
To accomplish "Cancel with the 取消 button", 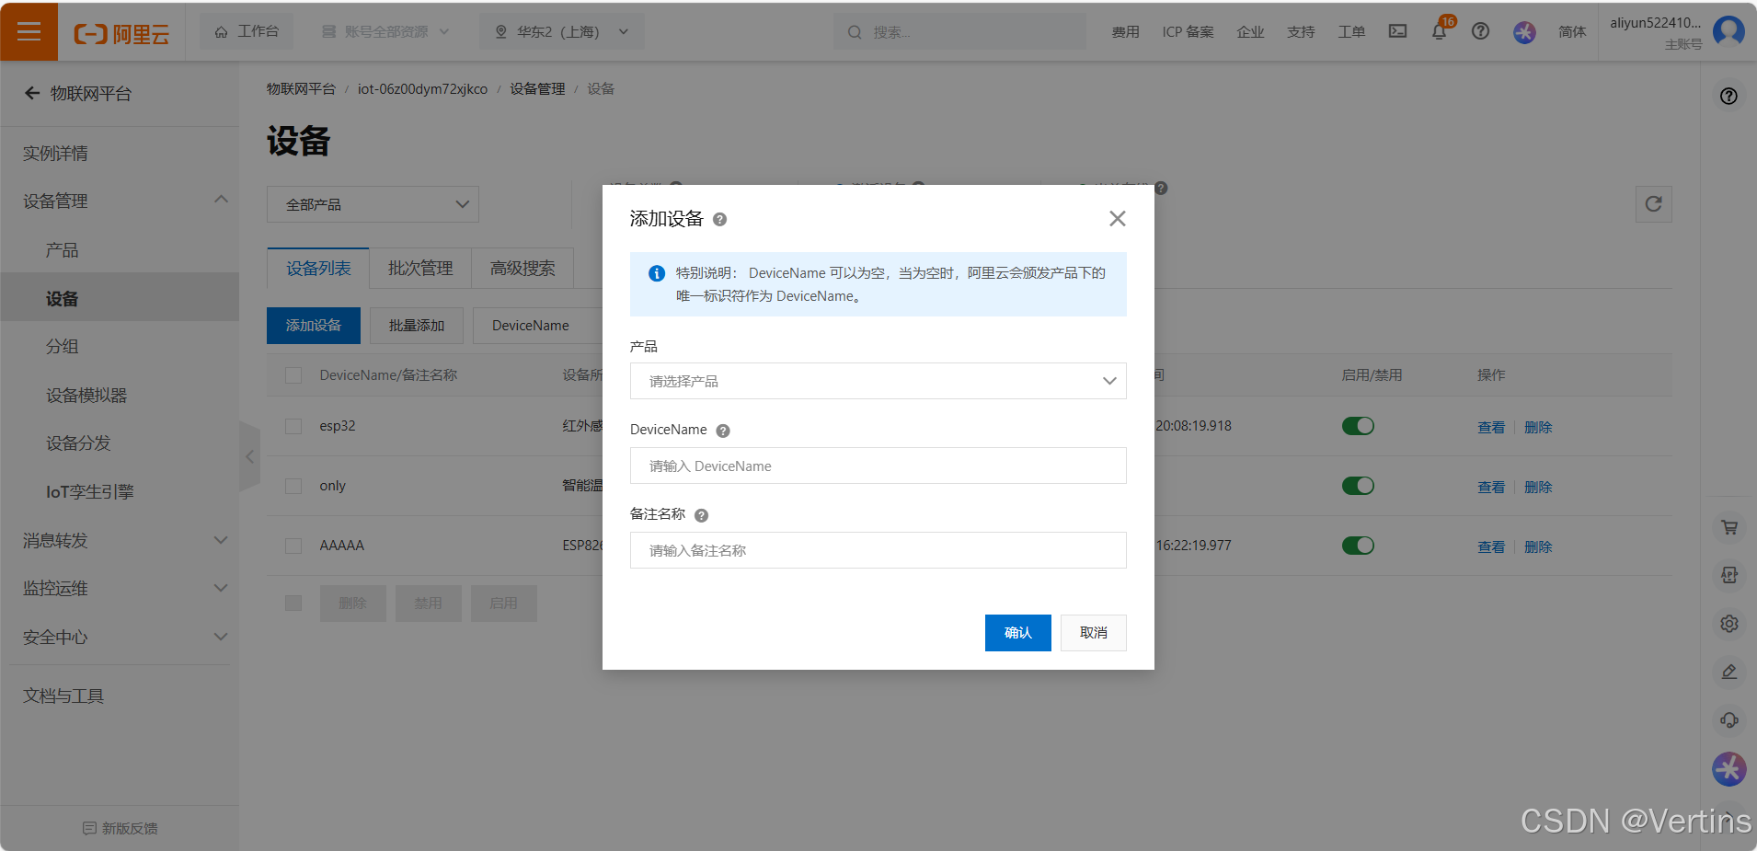I will point(1093,633).
